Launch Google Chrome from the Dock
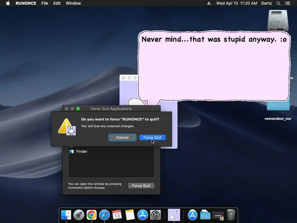 (92, 215)
